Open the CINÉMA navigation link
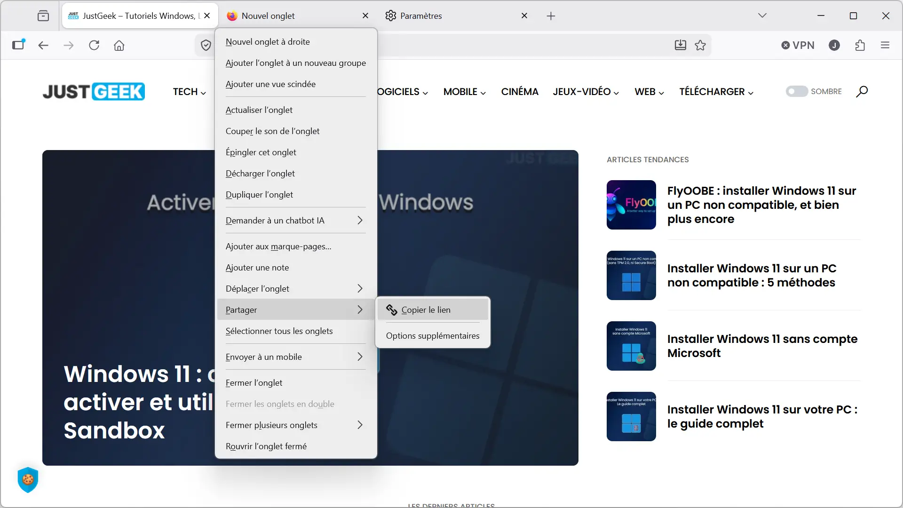Viewport: 903px width, 508px height. (x=520, y=92)
